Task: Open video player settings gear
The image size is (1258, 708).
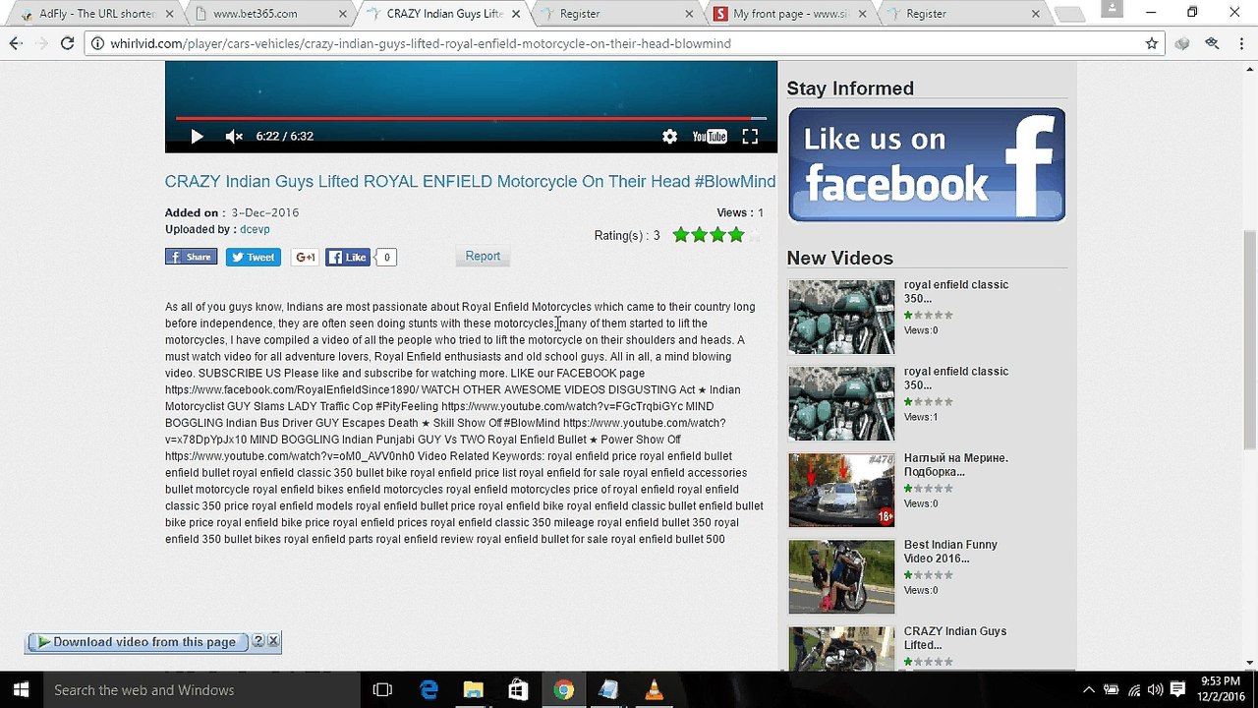Action: (669, 137)
